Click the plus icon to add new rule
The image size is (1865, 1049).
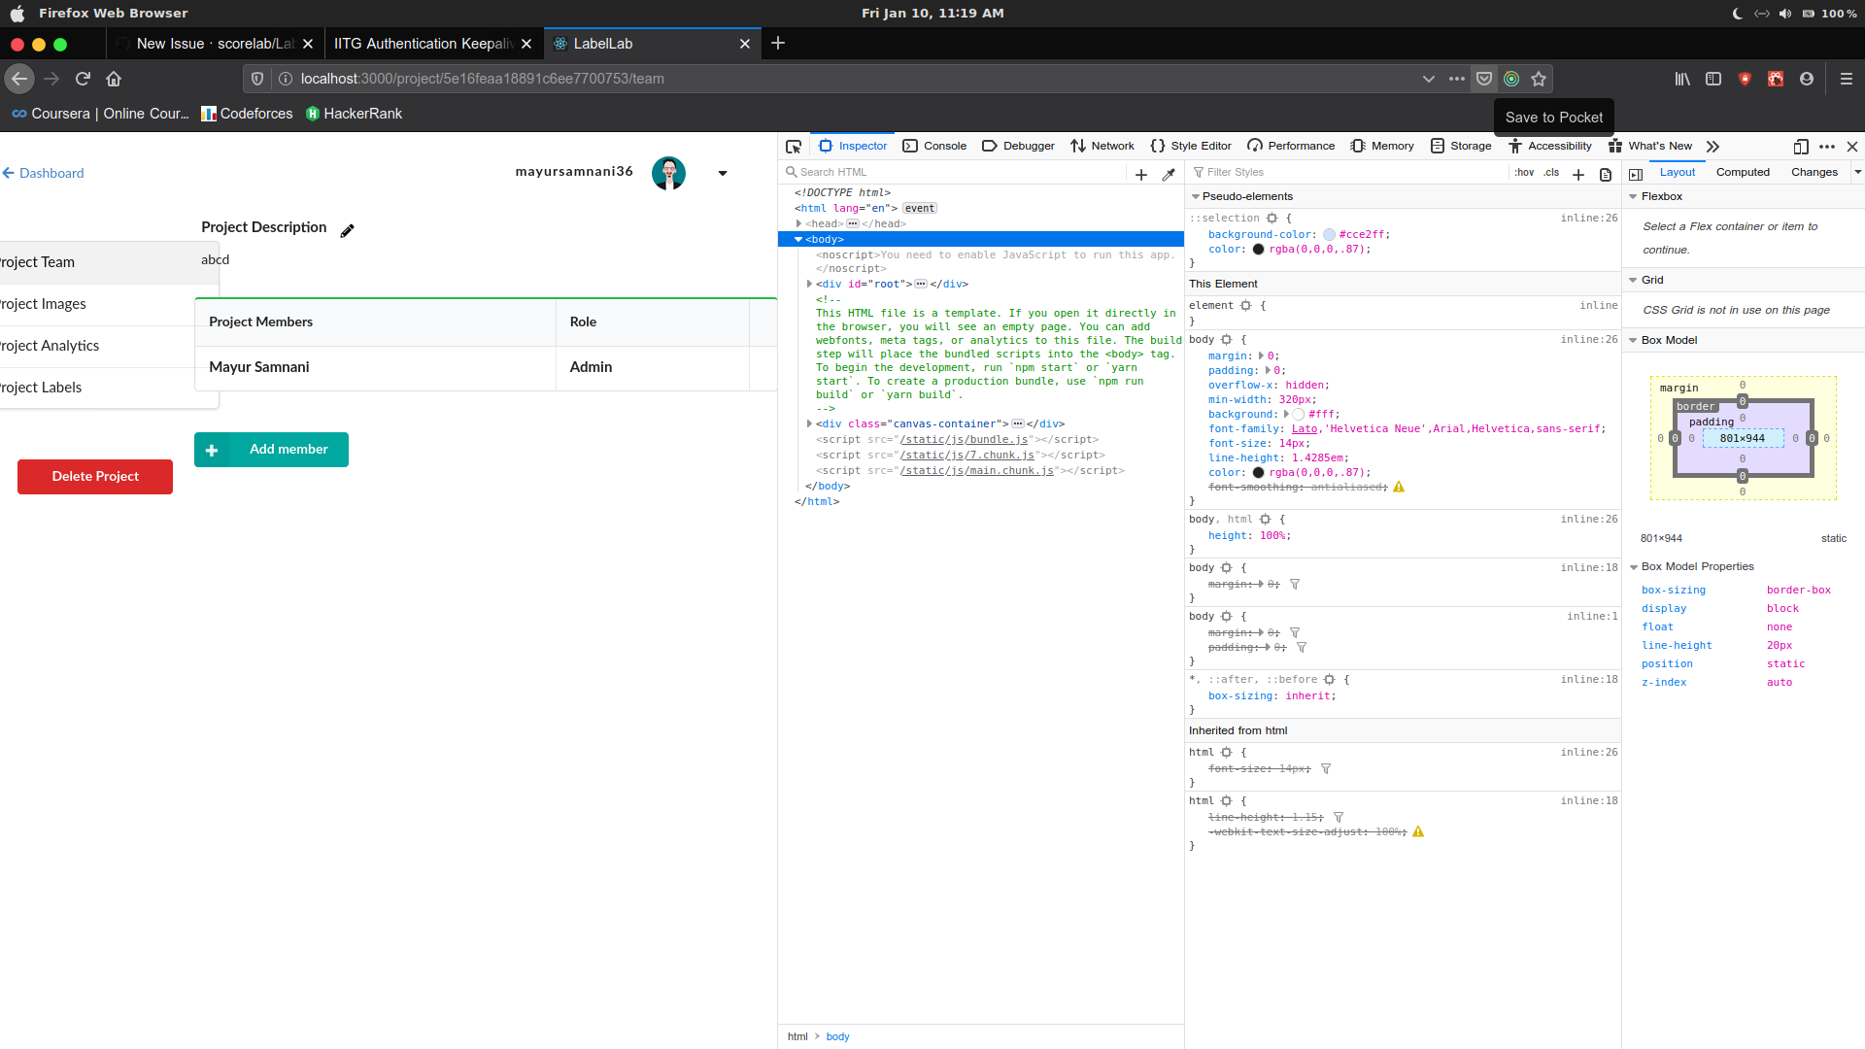1577,175
